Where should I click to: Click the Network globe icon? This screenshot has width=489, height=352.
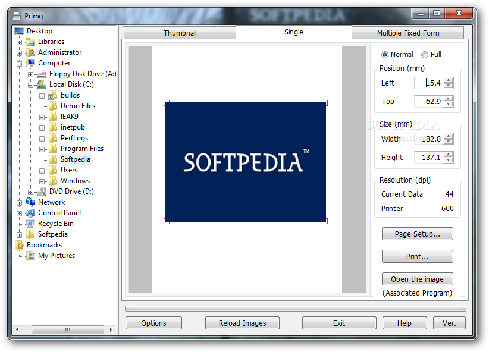[x=30, y=202]
